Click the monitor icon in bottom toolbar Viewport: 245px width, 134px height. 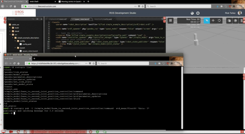pyautogui.click(x=4, y=132)
